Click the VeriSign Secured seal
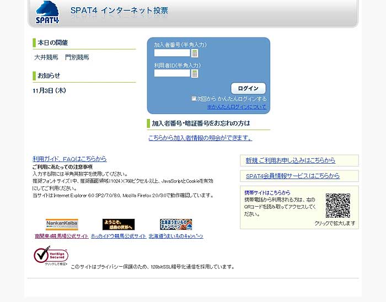 pos(51,256)
